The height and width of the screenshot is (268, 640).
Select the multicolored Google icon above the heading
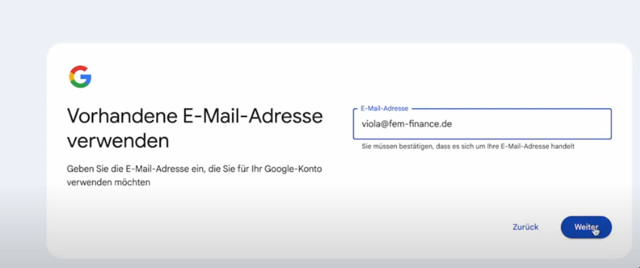click(80, 77)
